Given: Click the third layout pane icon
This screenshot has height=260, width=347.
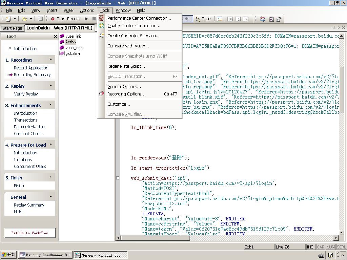Looking at the screenshot, I should [x=246, y=19].
